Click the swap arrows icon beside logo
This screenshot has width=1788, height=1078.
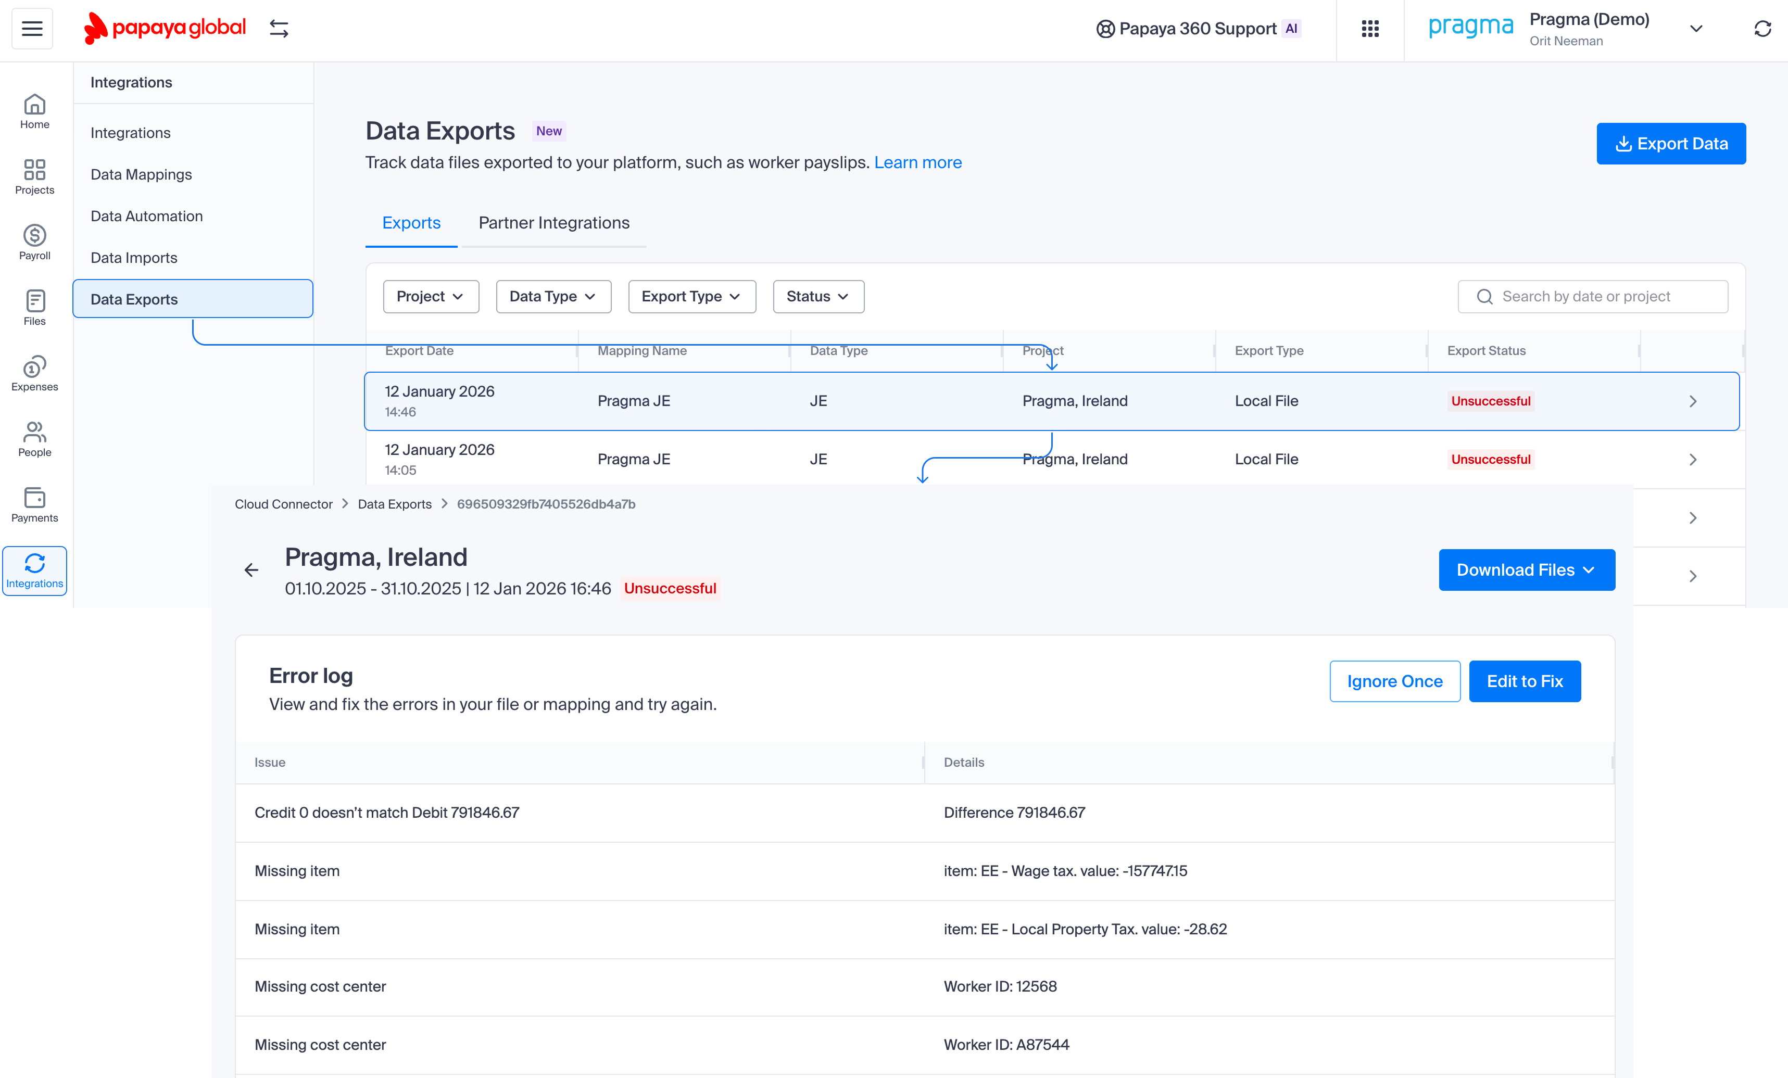tap(279, 28)
